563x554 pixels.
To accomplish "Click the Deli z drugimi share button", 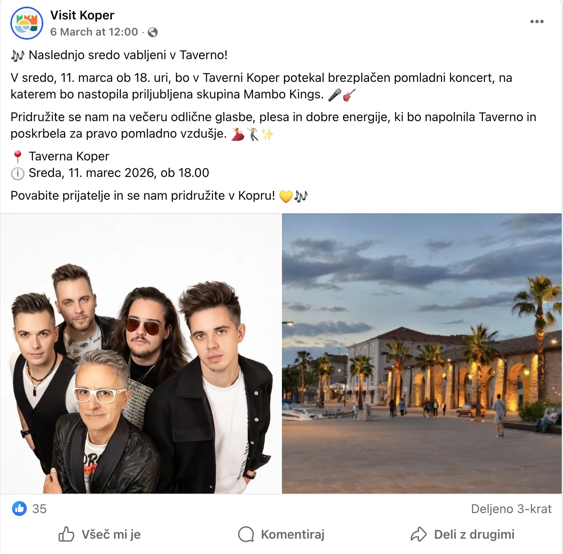I will tap(462, 534).
